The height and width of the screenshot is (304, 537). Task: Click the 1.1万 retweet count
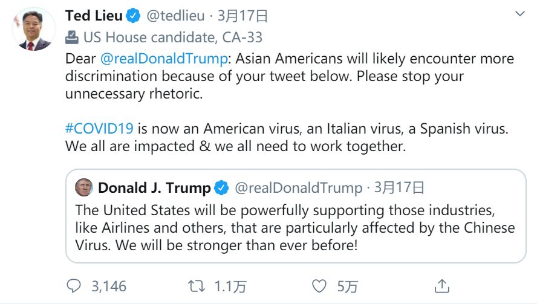coord(230,285)
